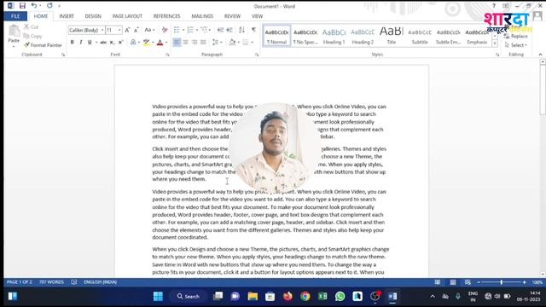Click the ENGLISH (INDIA) language indicator
Image resolution: width=546 pixels, height=307 pixels.
point(101,282)
